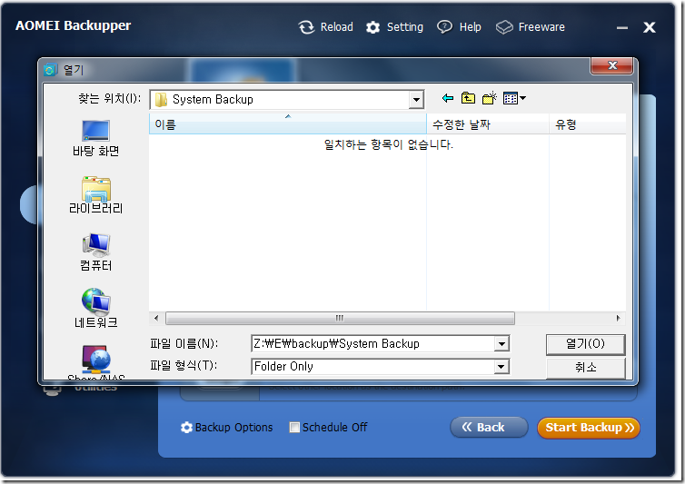Expand the Folder Only file type dropdown

pyautogui.click(x=502, y=367)
